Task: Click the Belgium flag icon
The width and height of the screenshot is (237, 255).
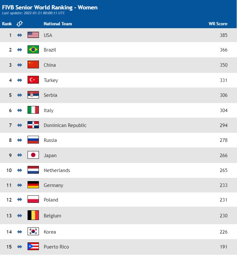Action: [33, 215]
